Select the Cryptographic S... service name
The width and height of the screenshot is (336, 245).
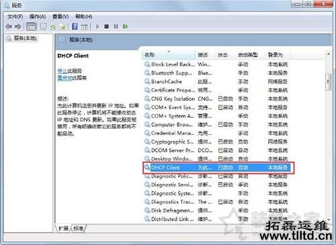pyautogui.click(x=172, y=142)
